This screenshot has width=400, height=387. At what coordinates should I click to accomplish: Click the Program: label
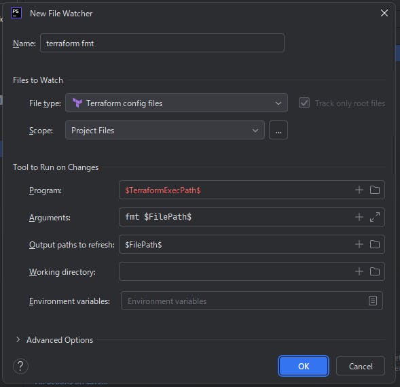[45, 190]
